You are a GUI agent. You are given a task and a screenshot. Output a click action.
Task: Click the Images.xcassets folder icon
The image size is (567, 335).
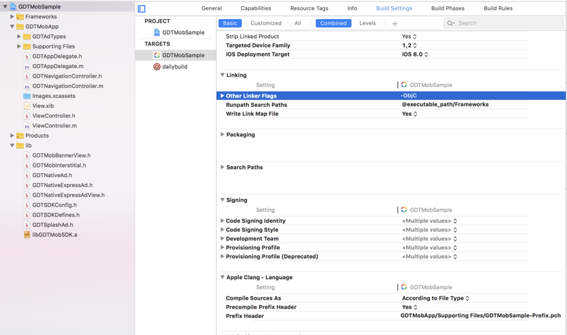tap(27, 96)
